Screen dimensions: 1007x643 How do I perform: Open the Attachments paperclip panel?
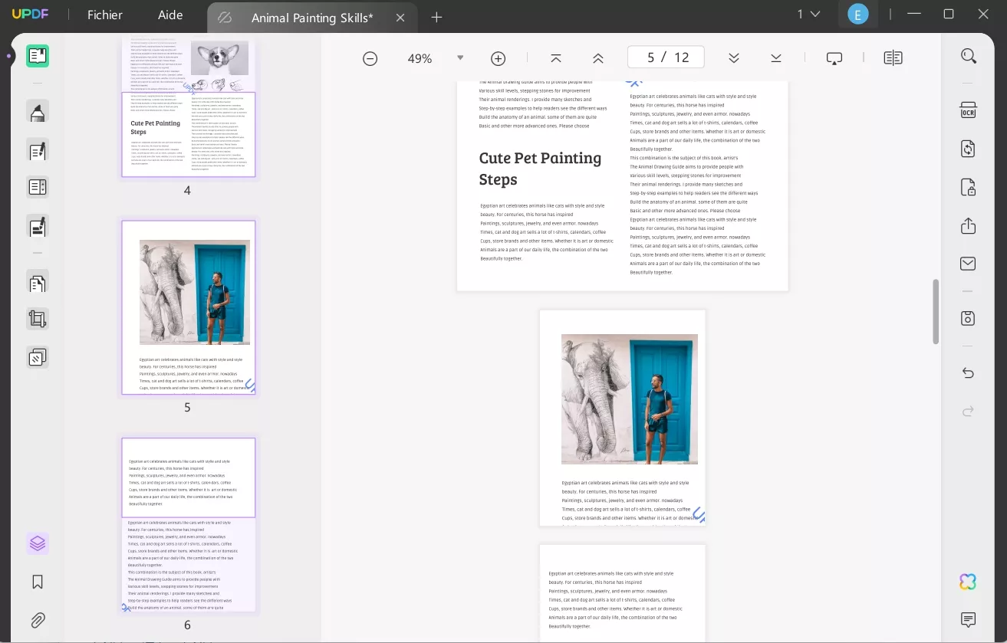click(x=38, y=620)
